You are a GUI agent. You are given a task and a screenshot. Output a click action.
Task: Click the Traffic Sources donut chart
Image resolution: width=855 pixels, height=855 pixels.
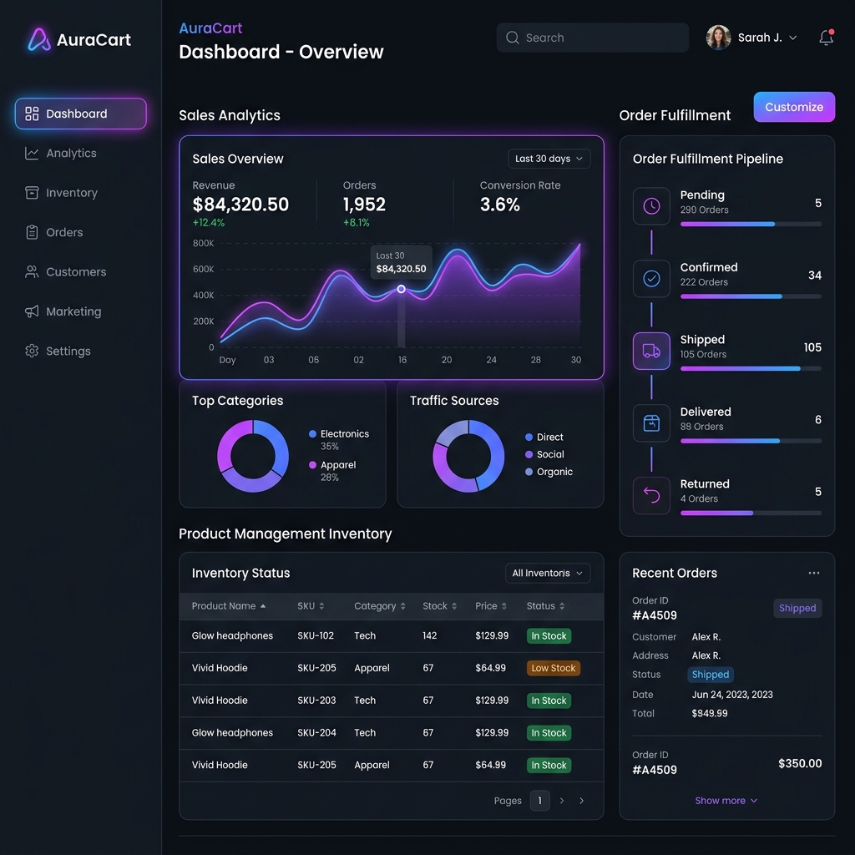click(x=468, y=456)
